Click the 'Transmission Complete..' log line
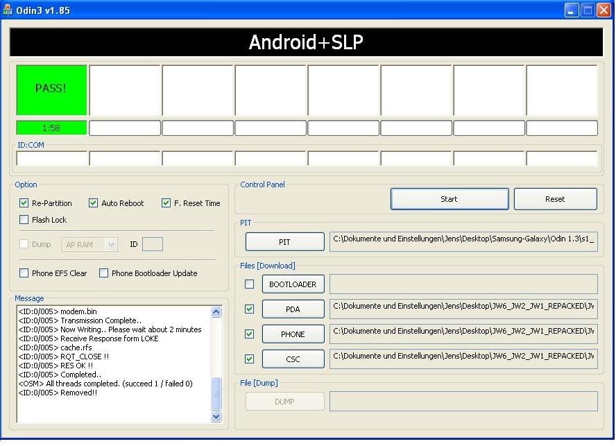 click(x=80, y=320)
